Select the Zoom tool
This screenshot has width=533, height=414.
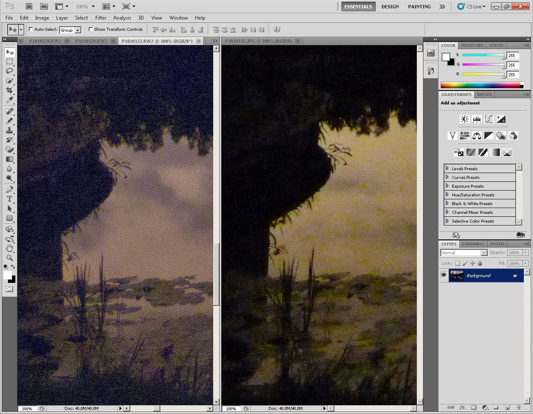10,258
